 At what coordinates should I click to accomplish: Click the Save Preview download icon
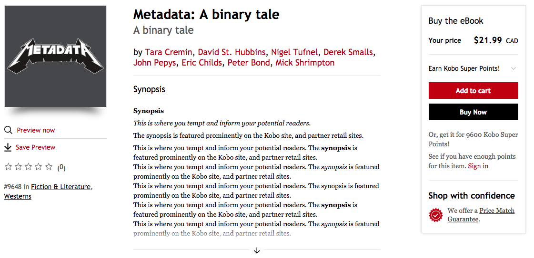(8, 147)
